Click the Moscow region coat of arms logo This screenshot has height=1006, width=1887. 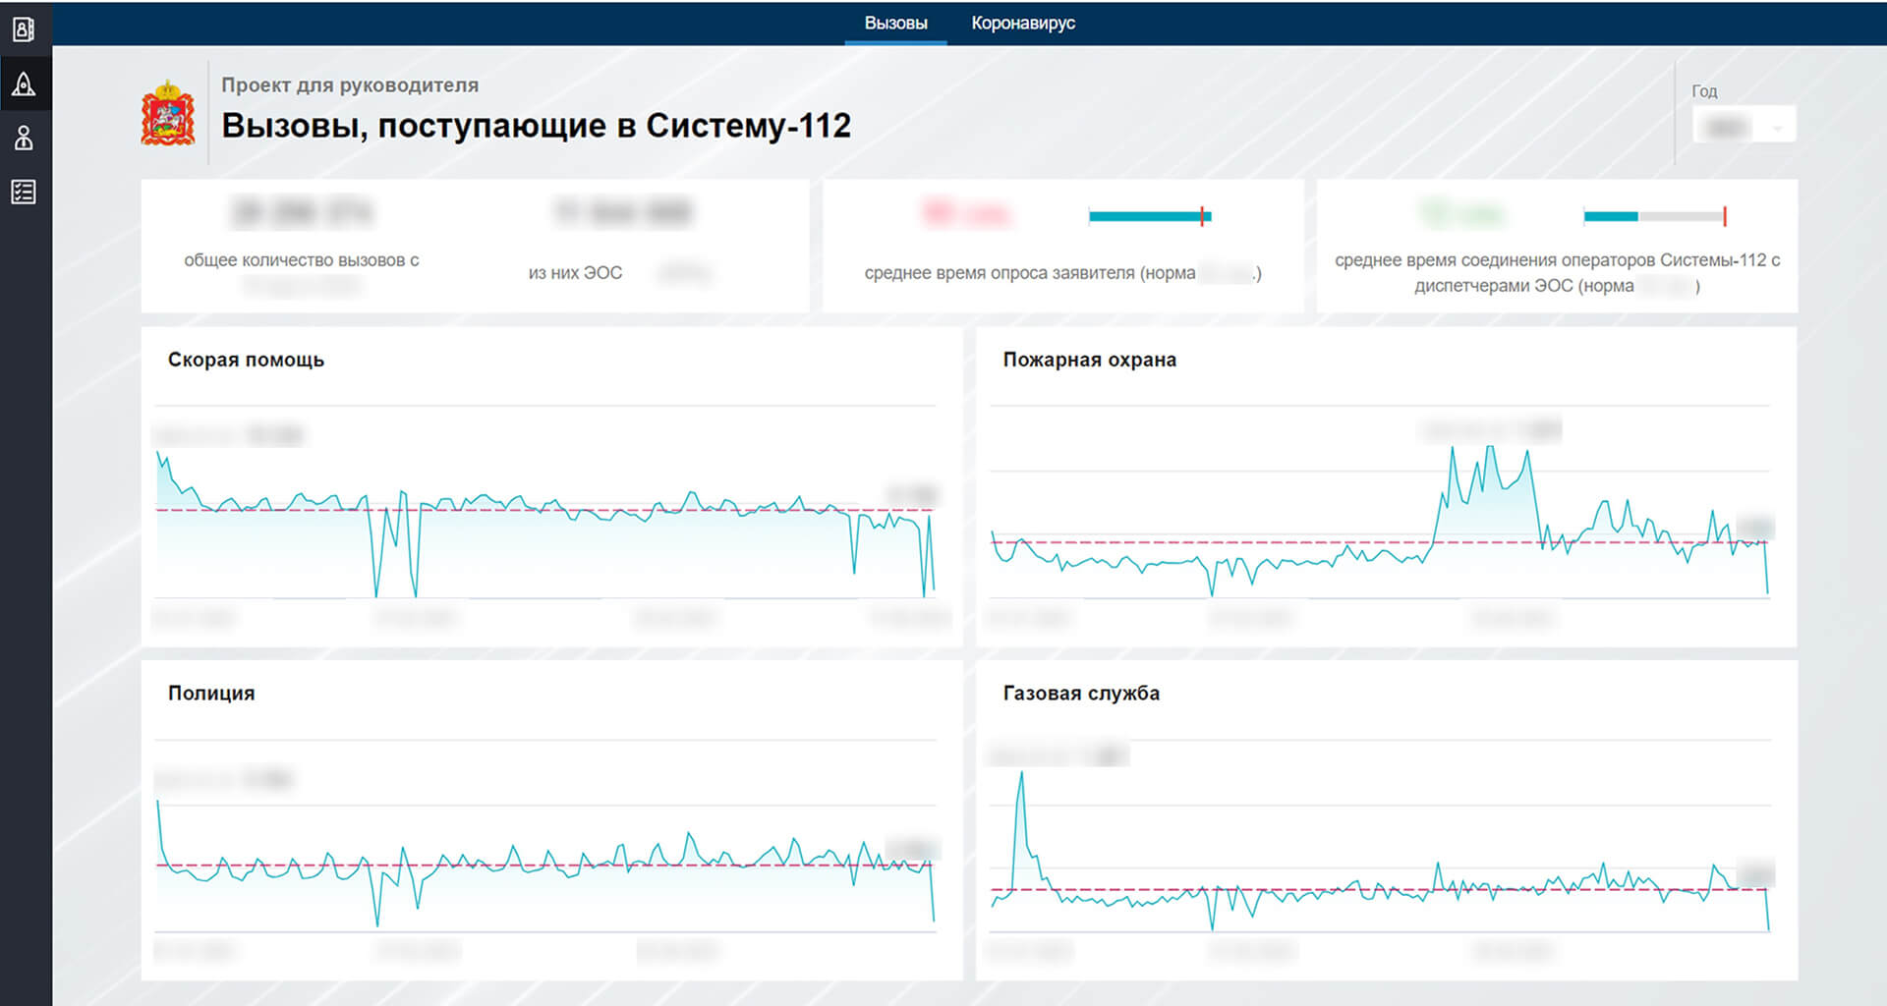click(168, 113)
